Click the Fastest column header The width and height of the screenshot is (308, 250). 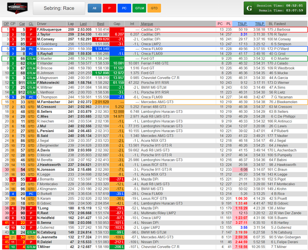coord(280,24)
